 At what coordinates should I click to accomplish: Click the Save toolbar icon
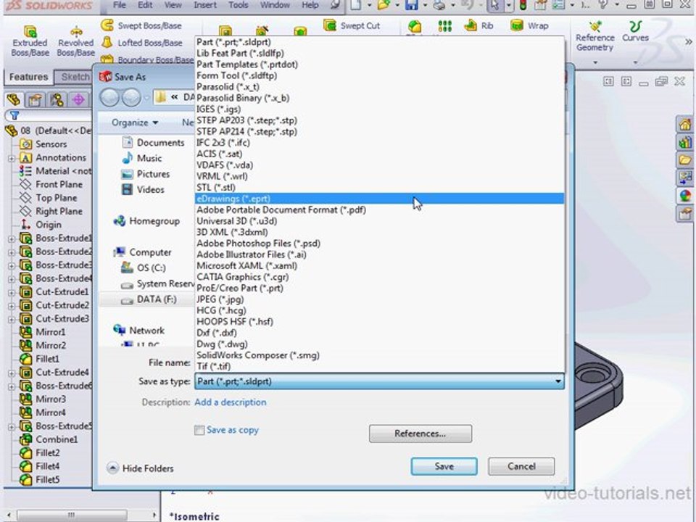click(412, 5)
